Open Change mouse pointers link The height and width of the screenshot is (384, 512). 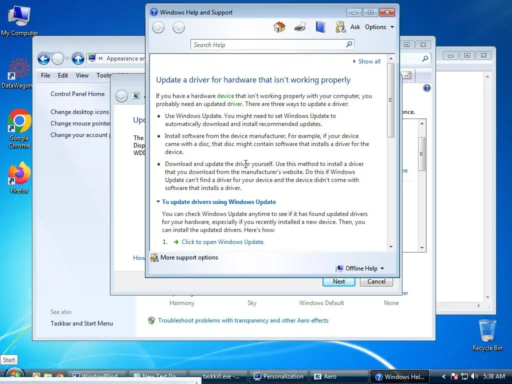point(80,123)
